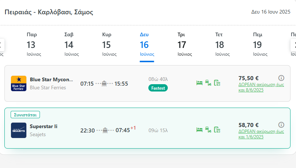
Task: Click e-ticket icon on Seajets row
Action: (217, 130)
